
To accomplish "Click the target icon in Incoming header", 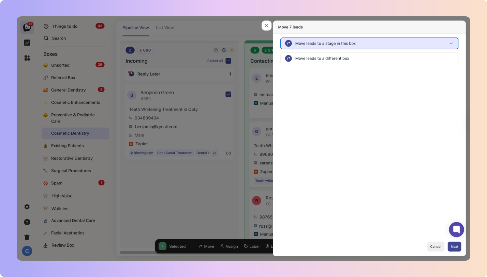I will tap(216, 50).
